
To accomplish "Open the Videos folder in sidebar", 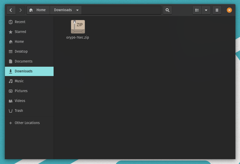I will point(19,101).
